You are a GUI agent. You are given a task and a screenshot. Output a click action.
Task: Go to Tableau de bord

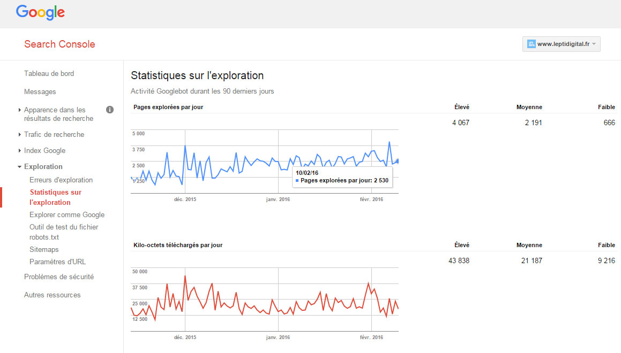(49, 73)
